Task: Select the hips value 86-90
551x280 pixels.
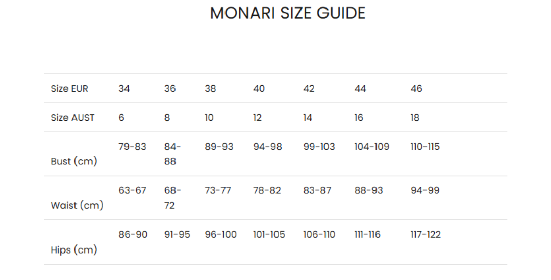Action: coord(133,235)
